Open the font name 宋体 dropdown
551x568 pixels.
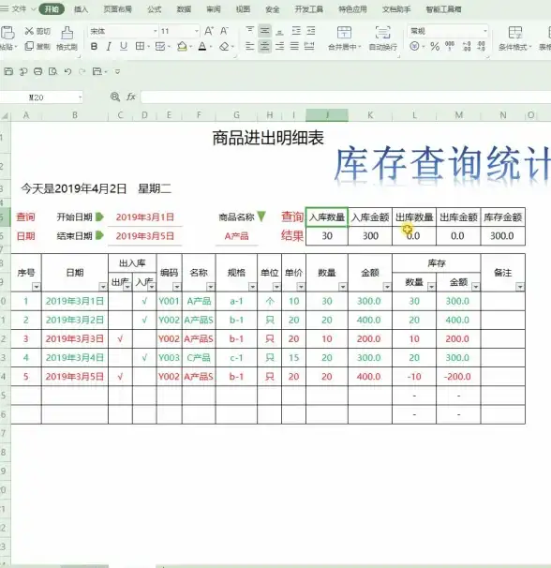155,31
